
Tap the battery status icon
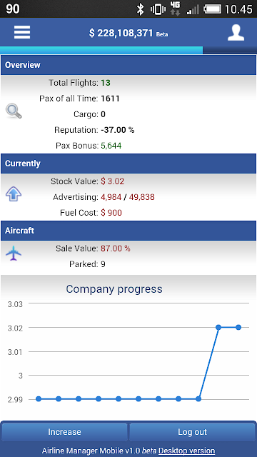pyautogui.click(x=213, y=9)
